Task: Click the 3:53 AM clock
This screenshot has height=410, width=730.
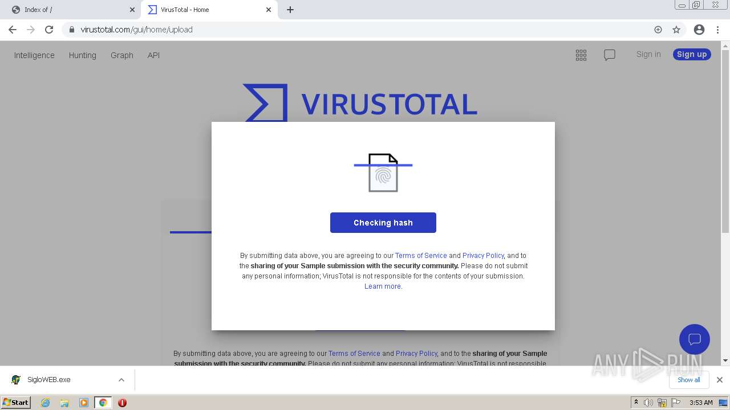Action: tap(701, 403)
